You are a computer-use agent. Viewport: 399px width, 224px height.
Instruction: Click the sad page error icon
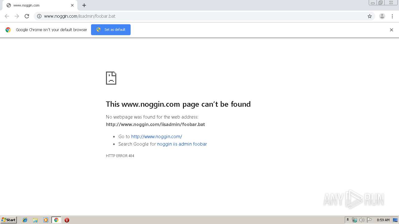click(x=111, y=78)
